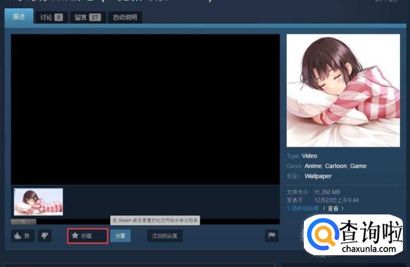The width and height of the screenshot is (410, 267).
Task: Select the wallpaper preview thumbnail under the video
Action: coord(39,202)
